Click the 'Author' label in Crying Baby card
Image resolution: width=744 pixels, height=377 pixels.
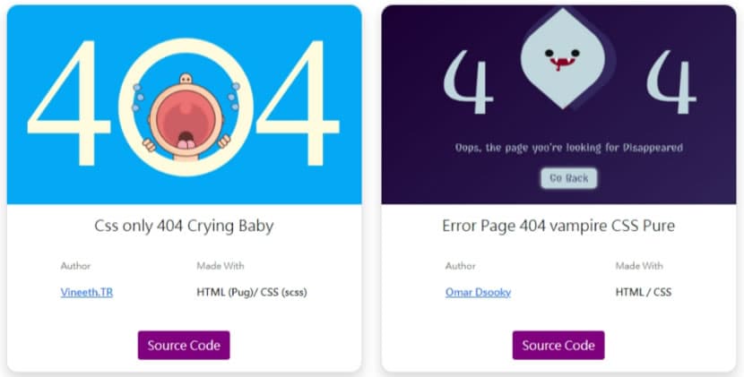point(75,266)
